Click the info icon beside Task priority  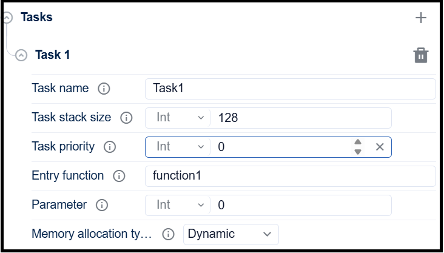(110, 147)
